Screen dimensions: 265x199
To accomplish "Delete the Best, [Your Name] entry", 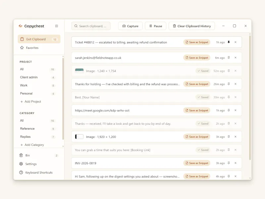I will coord(236,97).
